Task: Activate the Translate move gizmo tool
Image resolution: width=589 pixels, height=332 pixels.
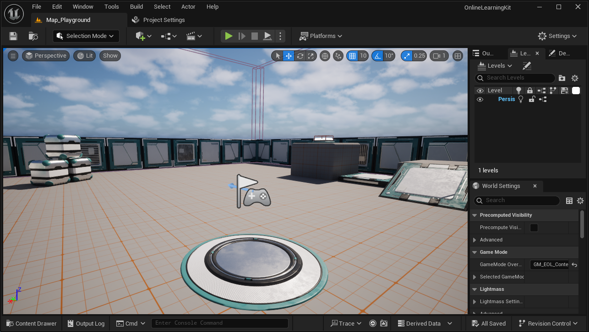Action: [x=289, y=56]
